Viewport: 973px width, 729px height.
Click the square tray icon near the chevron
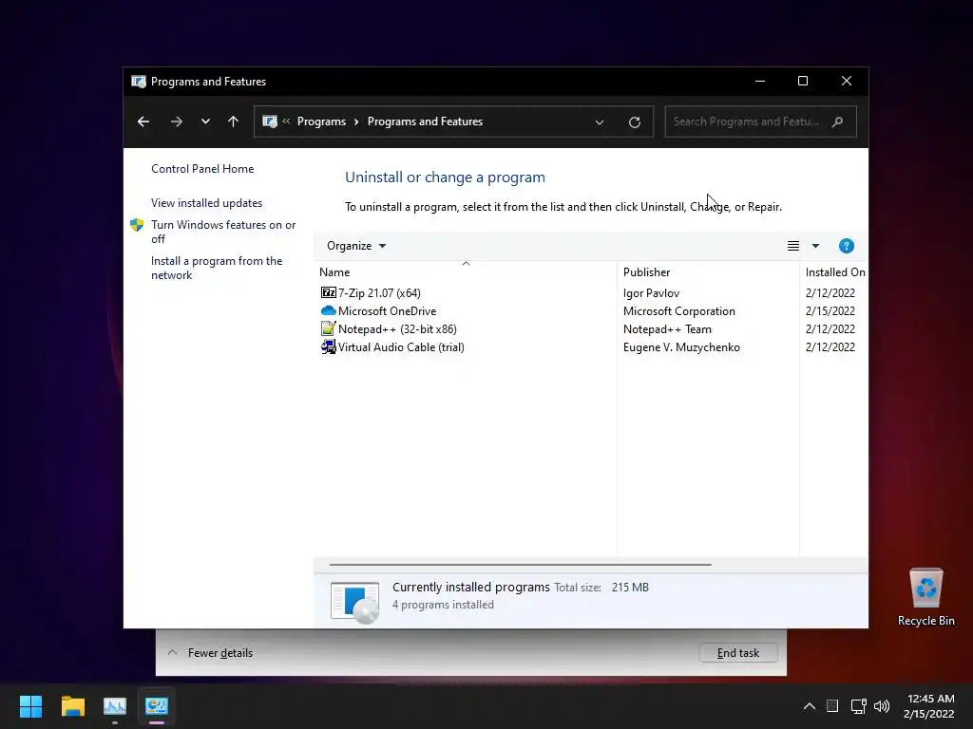[x=832, y=706]
